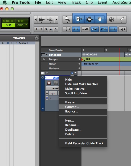Enable Slip edit mode
The width and height of the screenshot is (131, 166).
tap(9, 25)
